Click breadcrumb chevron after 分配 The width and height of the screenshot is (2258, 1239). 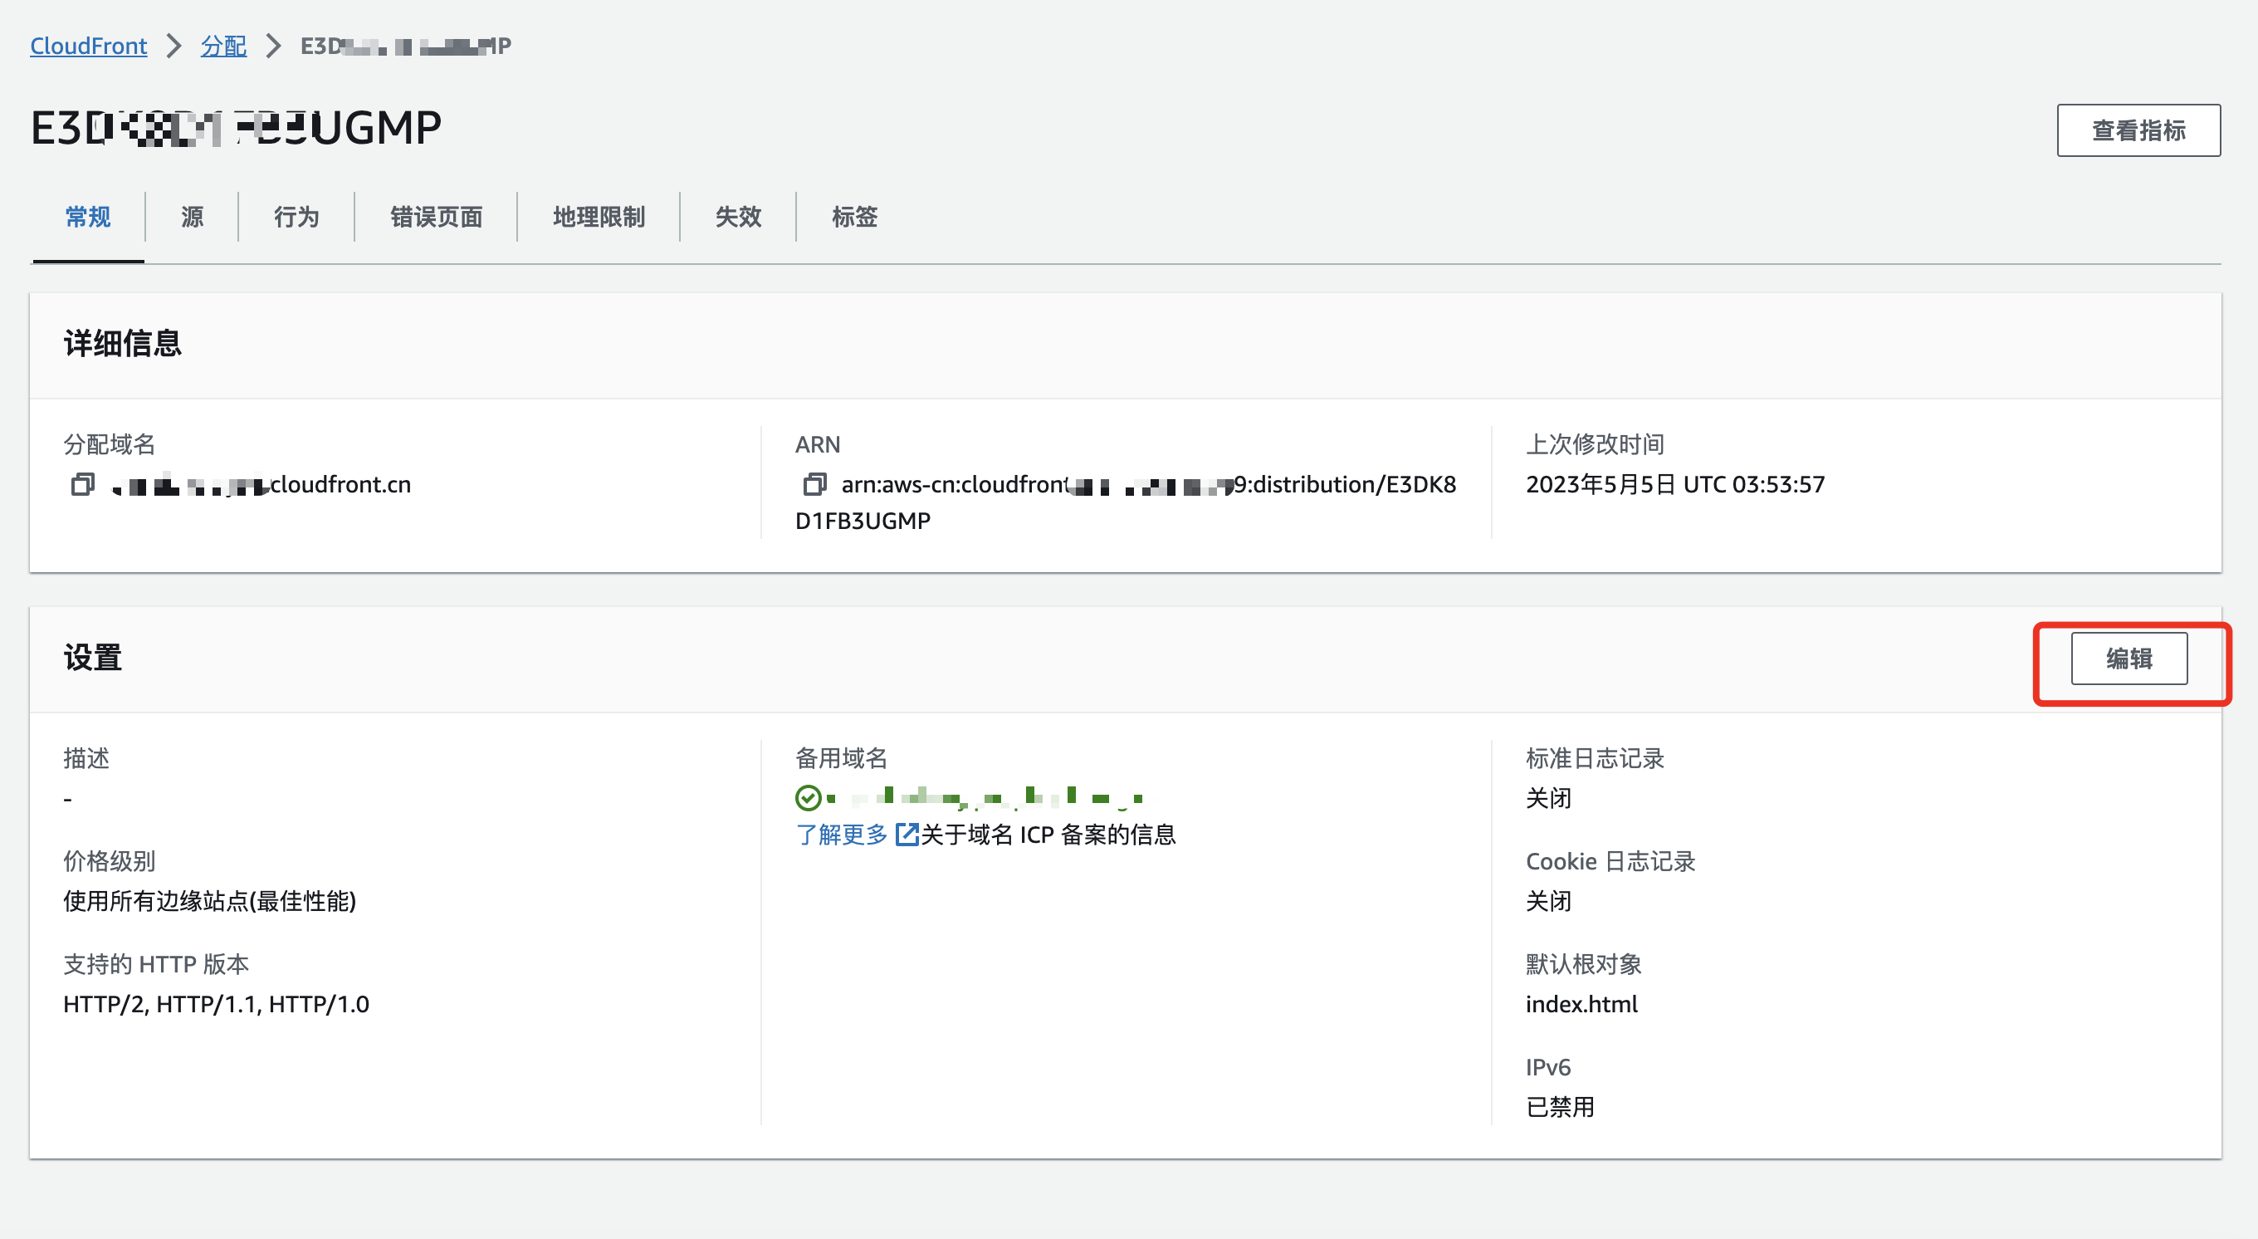tap(273, 46)
